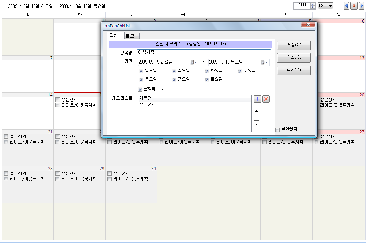366x243 pixels.
Task: Click the 취소(C) button
Action: (294, 57)
